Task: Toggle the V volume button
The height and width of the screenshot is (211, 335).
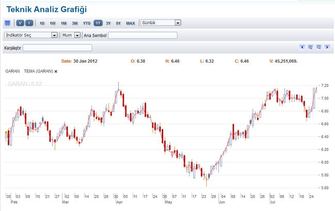Action: 20,23
